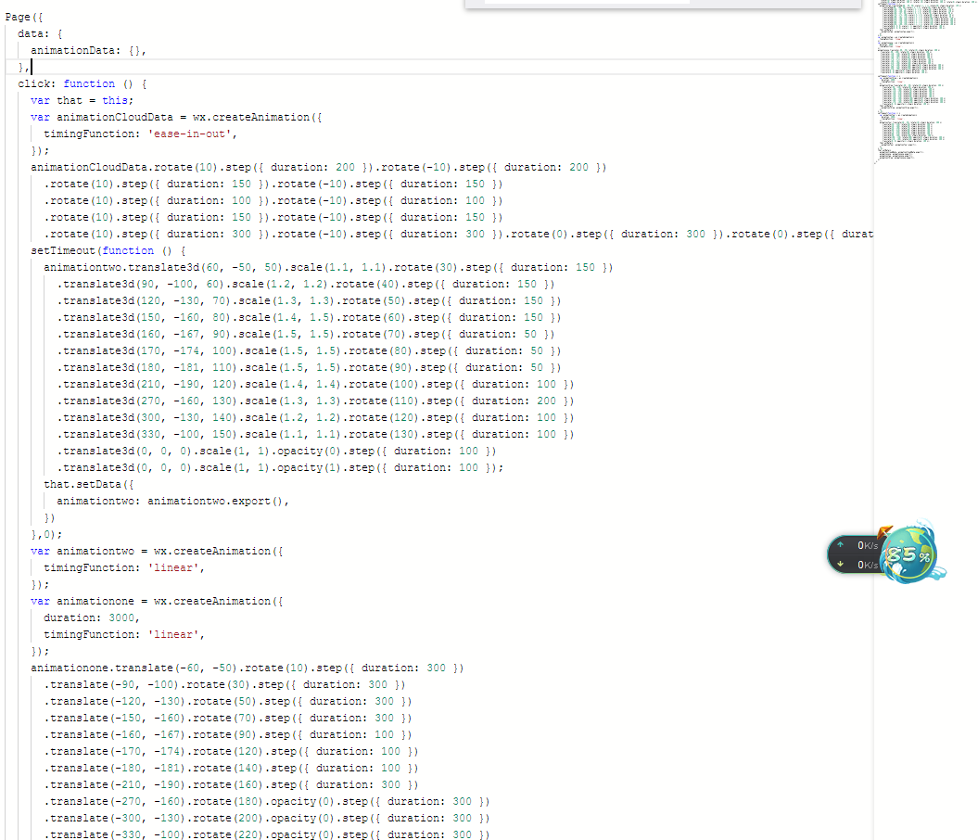Click '.translate3d(270, -160, 130)' line
The image size is (978, 840).
tap(315, 401)
